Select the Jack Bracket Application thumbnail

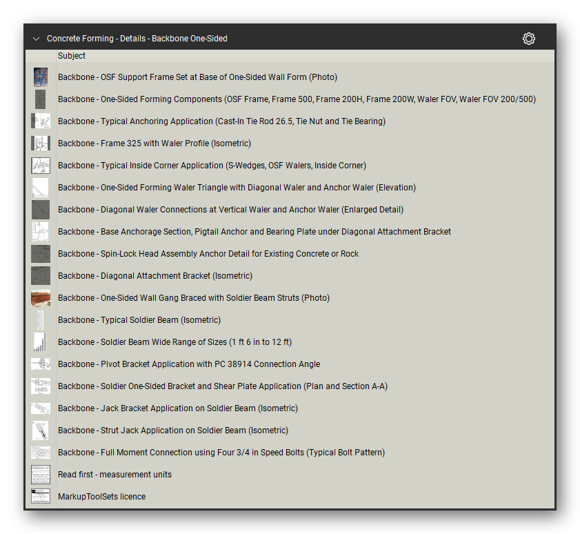coord(40,408)
